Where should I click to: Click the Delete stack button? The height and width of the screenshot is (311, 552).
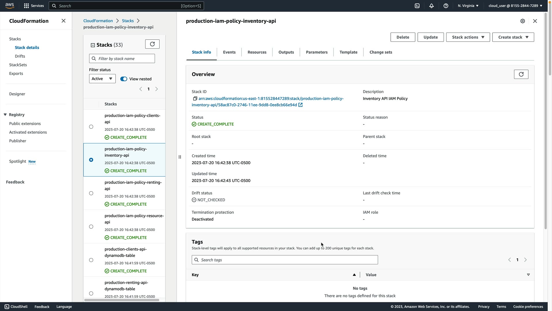pyautogui.click(x=402, y=37)
